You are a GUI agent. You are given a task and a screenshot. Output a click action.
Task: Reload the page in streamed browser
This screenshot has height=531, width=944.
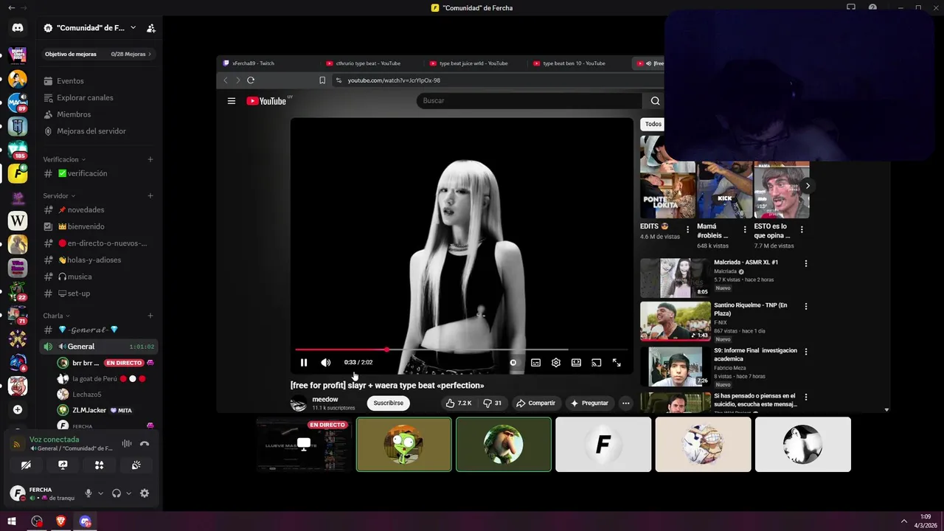[x=251, y=80]
